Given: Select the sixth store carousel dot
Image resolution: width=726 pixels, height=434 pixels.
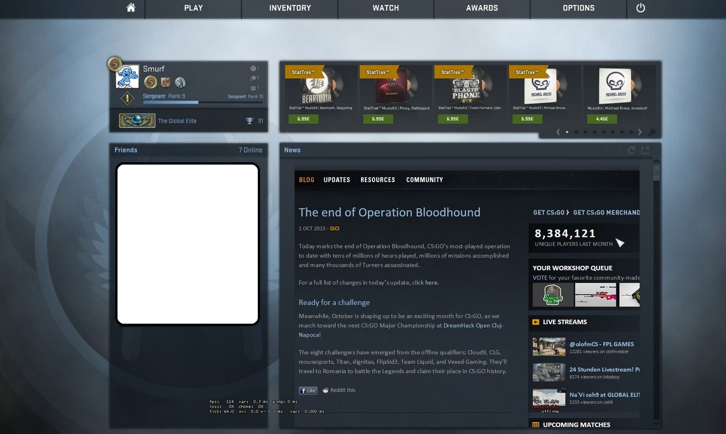Looking at the screenshot, I should coord(613,132).
